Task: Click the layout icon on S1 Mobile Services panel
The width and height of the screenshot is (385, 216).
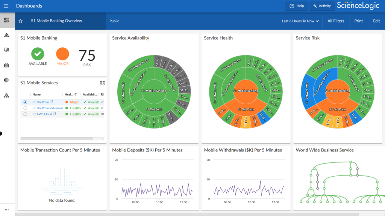Action: click(x=102, y=83)
